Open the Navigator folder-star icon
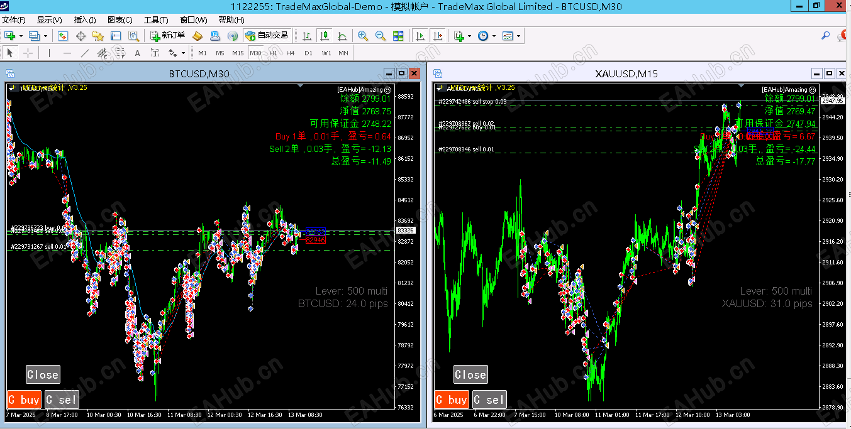Viewport: 851px width, 429px height. click(98, 36)
